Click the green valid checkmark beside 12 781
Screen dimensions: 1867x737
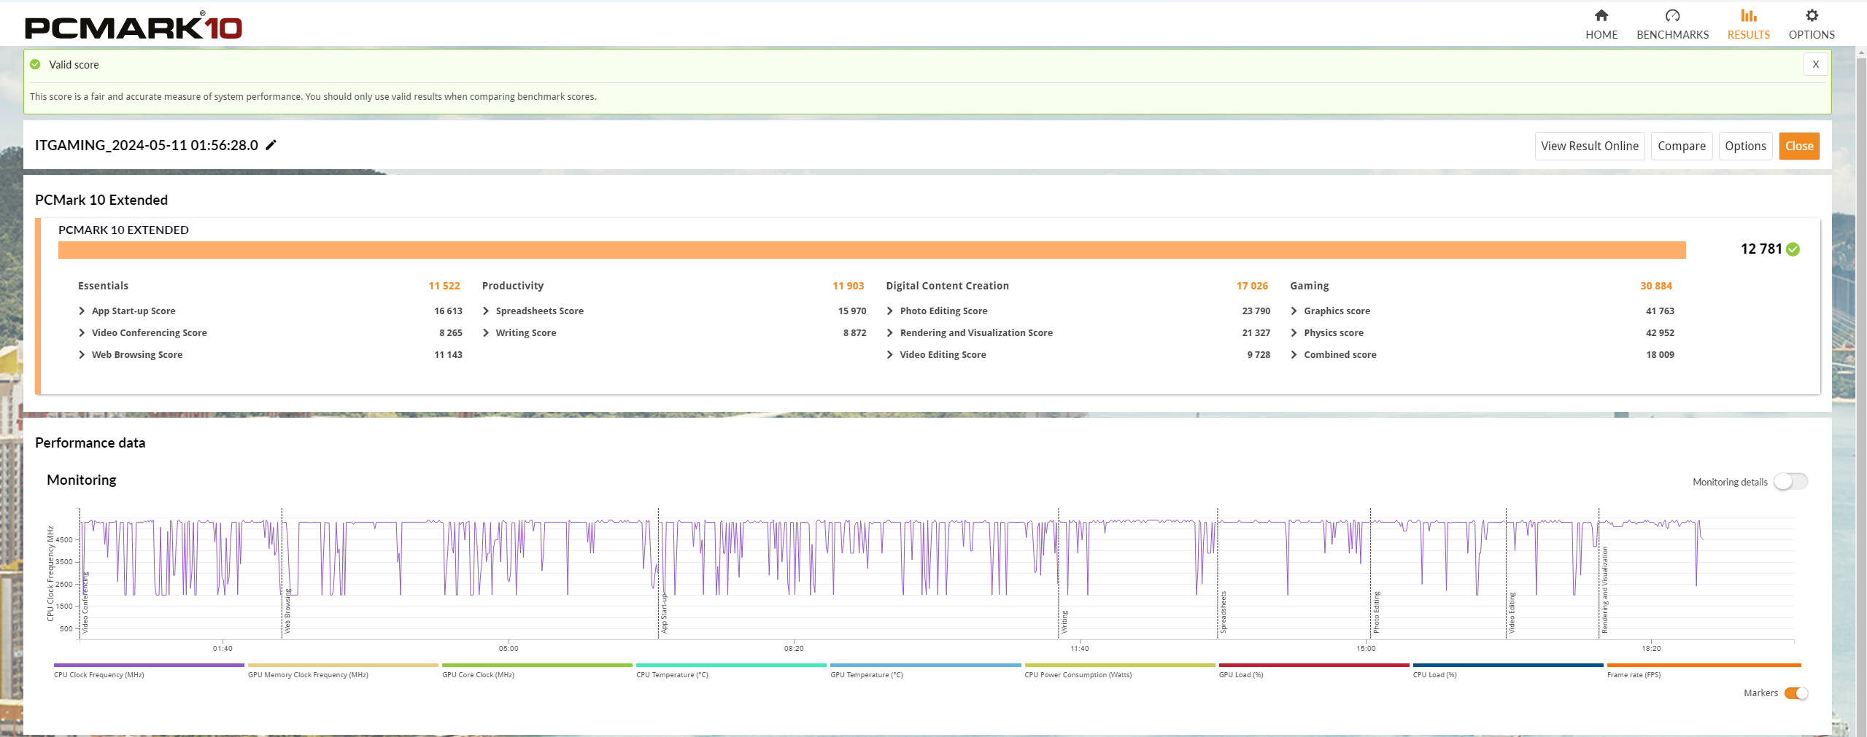pyautogui.click(x=1793, y=249)
